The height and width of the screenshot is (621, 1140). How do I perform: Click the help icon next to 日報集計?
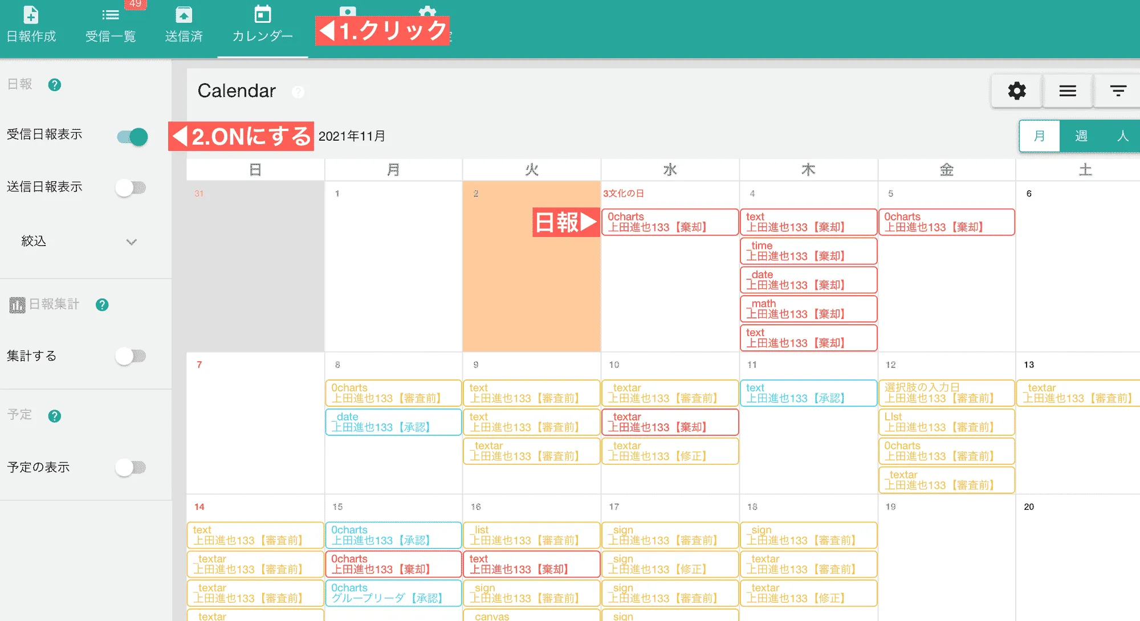point(102,304)
